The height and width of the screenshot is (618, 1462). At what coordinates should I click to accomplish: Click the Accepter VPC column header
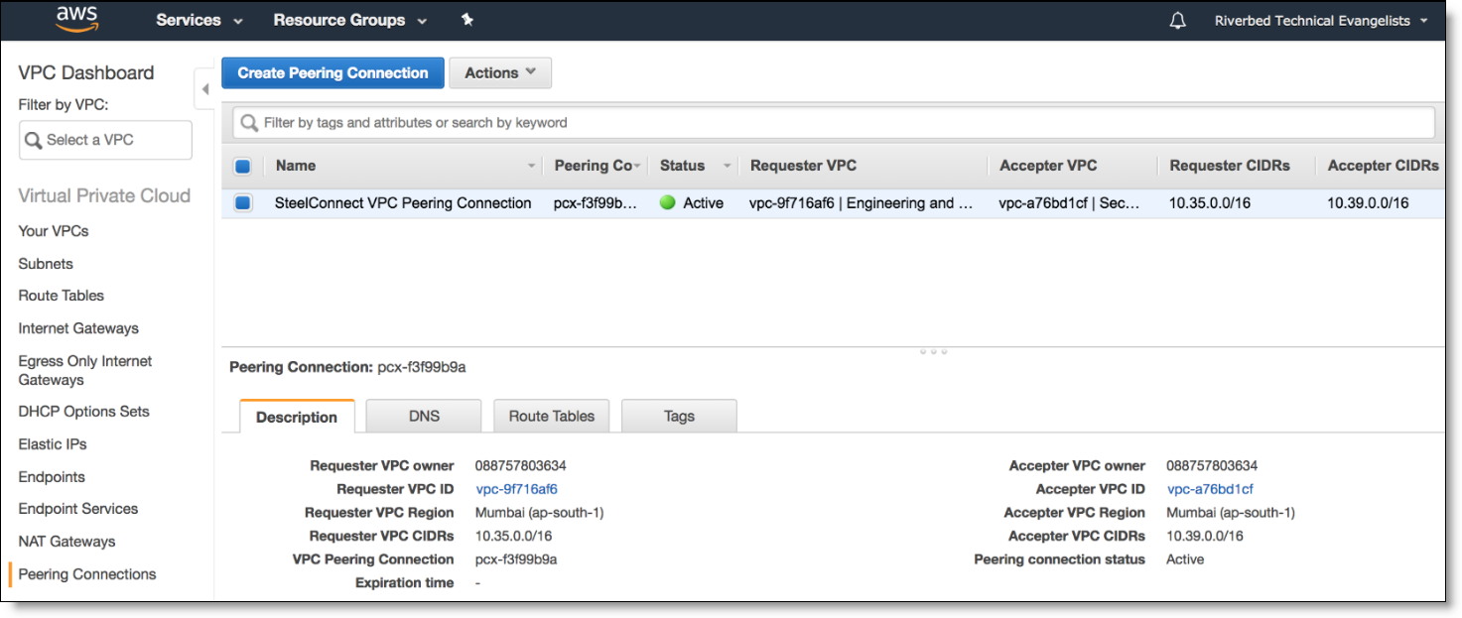click(x=1048, y=166)
